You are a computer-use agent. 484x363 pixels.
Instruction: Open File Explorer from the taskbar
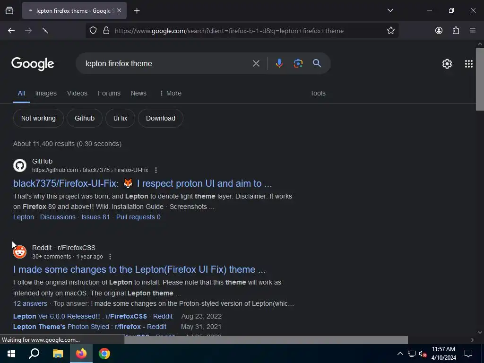coord(58,354)
